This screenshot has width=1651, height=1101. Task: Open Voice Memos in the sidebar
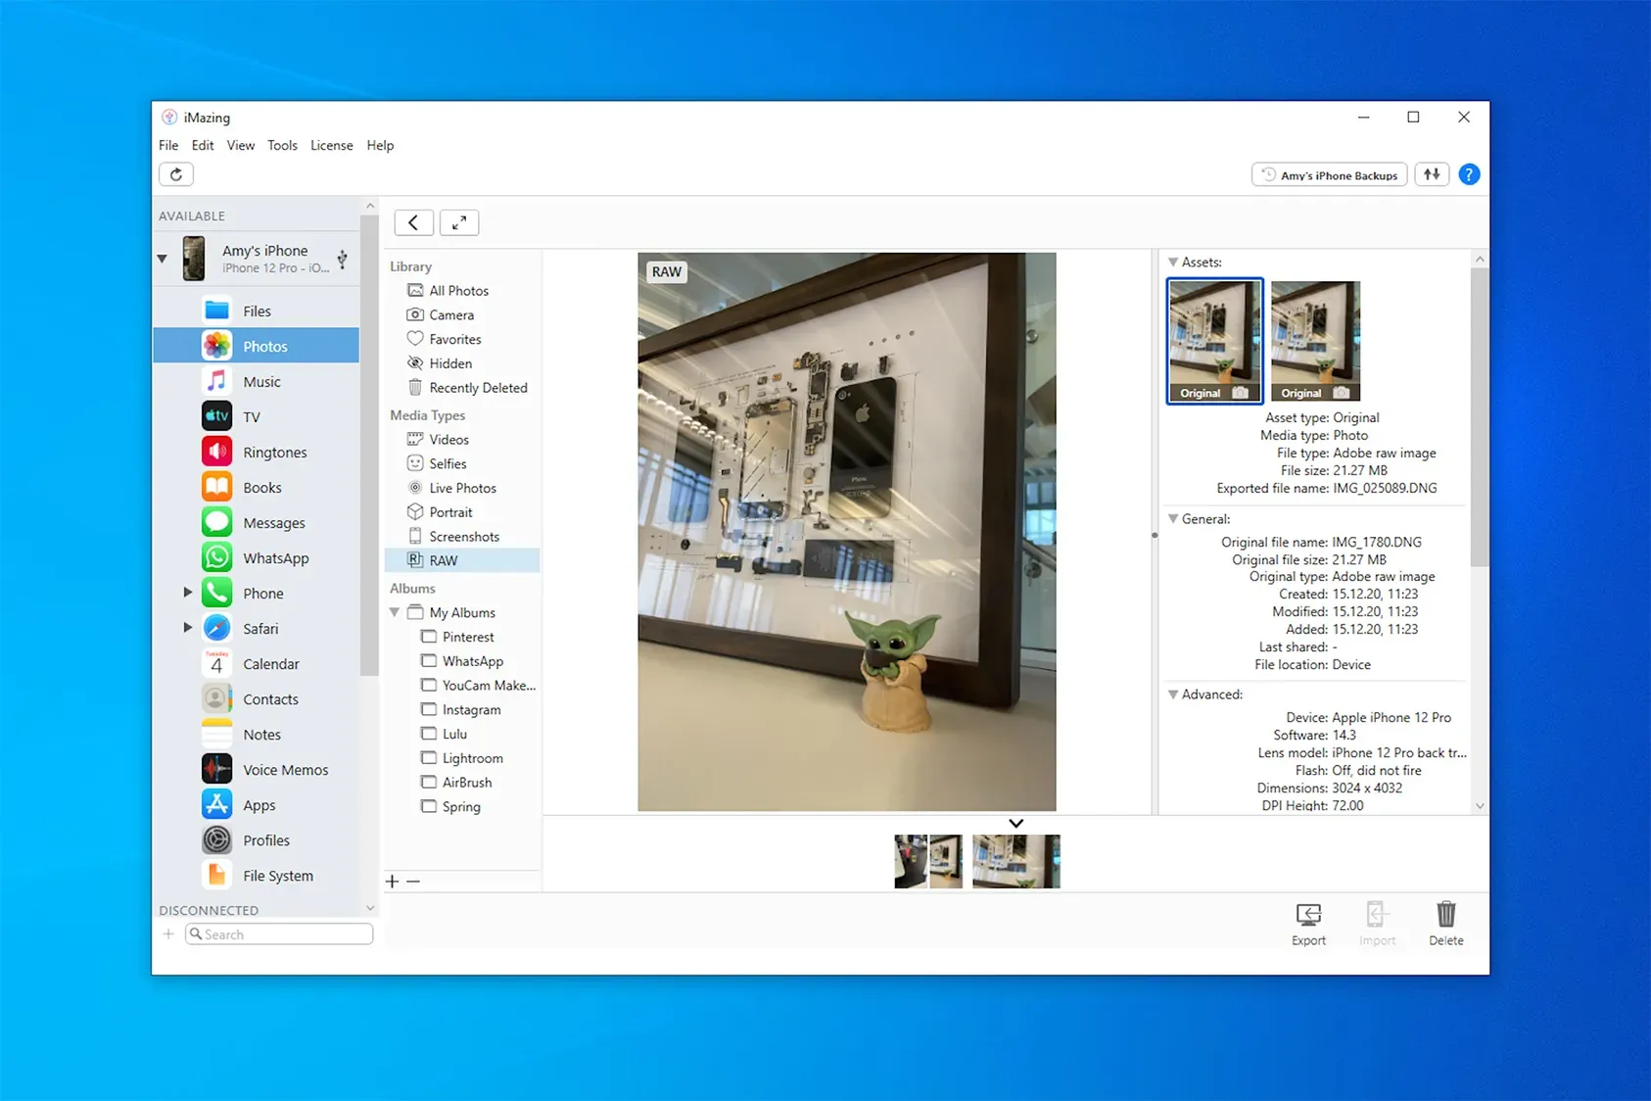coord(285,770)
